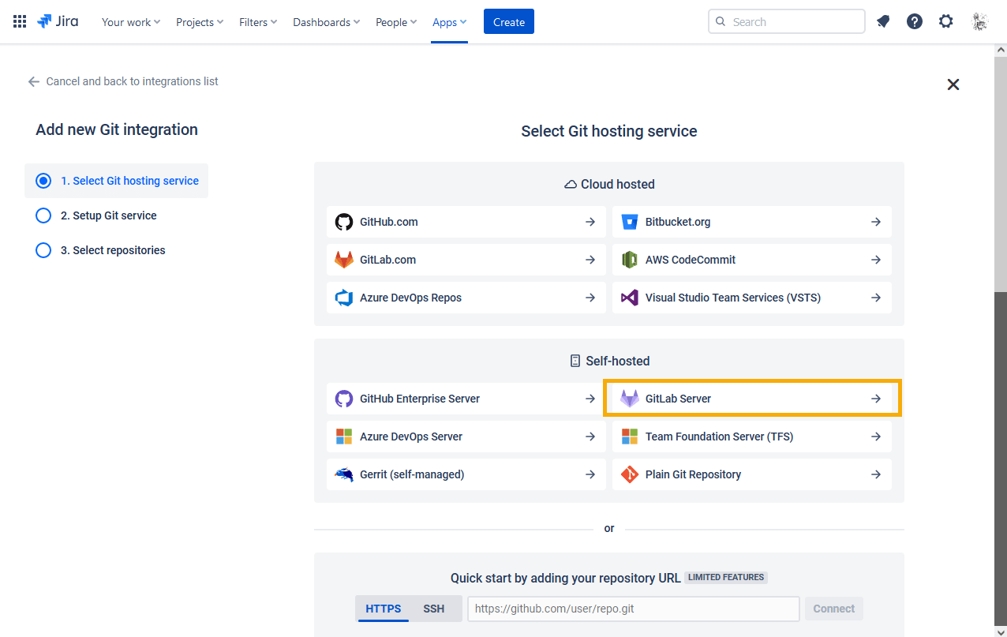Open the user profile avatar

(x=979, y=22)
